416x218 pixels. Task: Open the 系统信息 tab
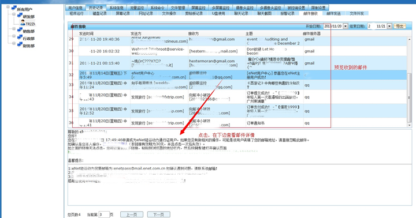tap(117, 7)
